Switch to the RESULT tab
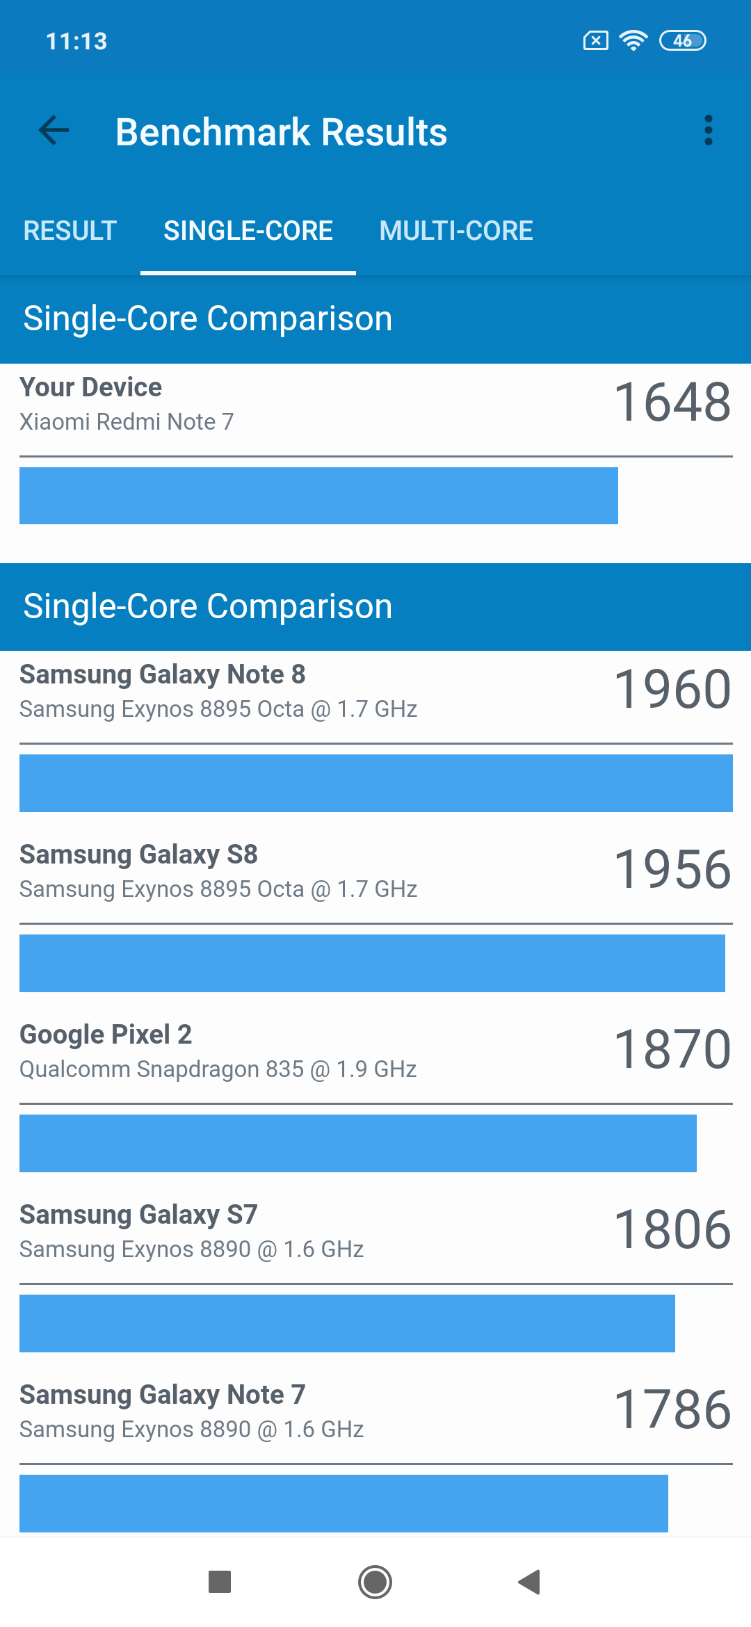Image resolution: width=751 pixels, height=1627 pixels. pyautogui.click(x=70, y=231)
